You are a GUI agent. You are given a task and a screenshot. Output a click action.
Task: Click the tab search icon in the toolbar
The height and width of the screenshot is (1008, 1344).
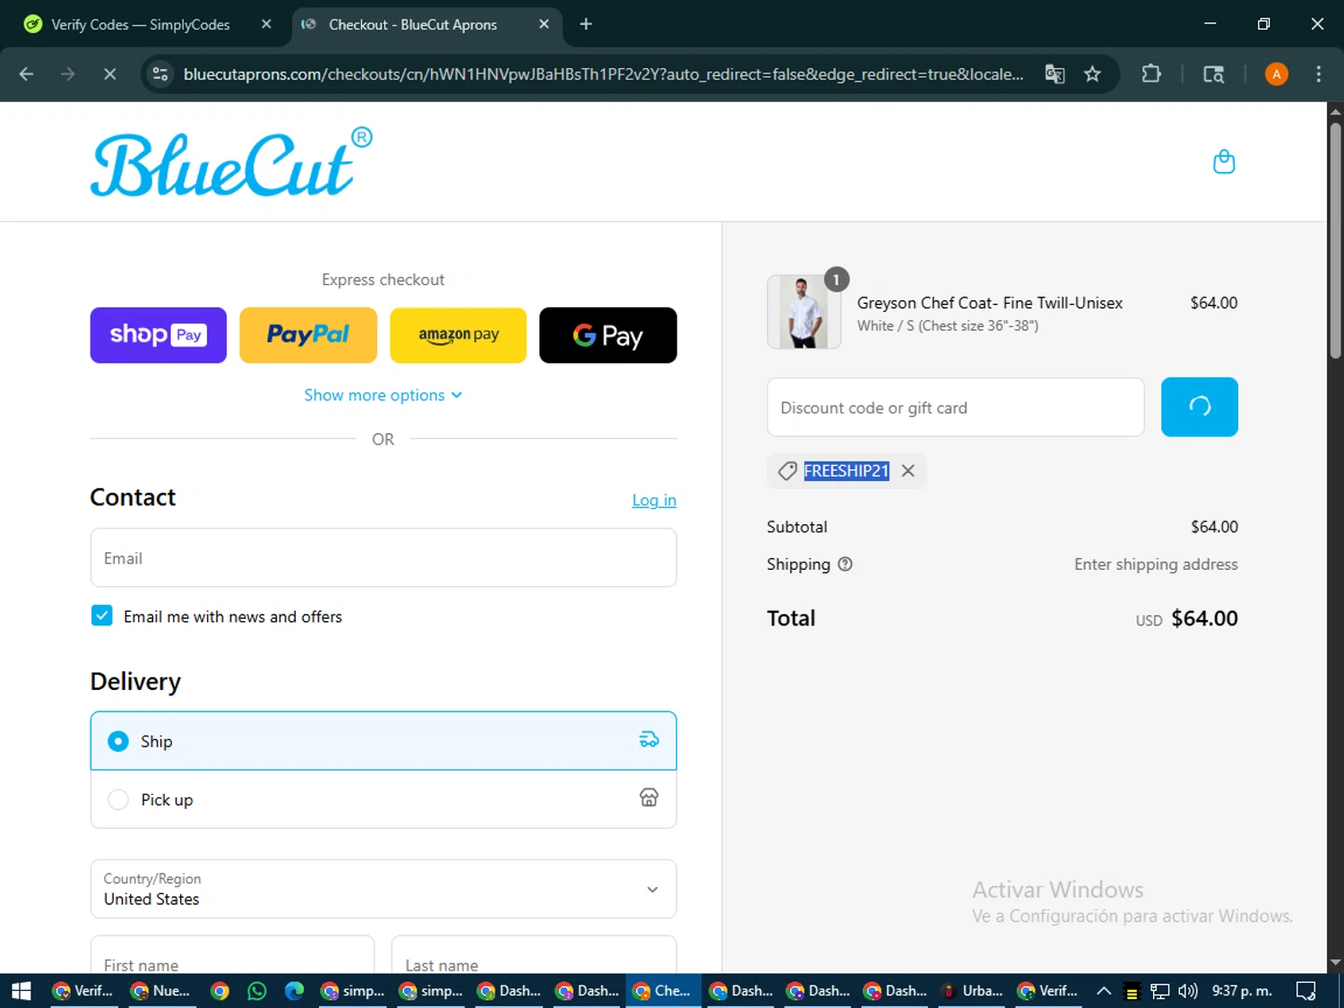point(1213,74)
